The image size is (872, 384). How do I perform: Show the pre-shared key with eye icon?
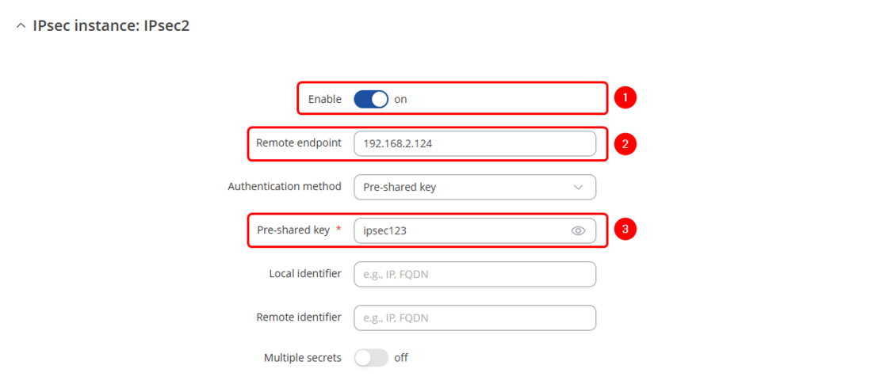578,230
